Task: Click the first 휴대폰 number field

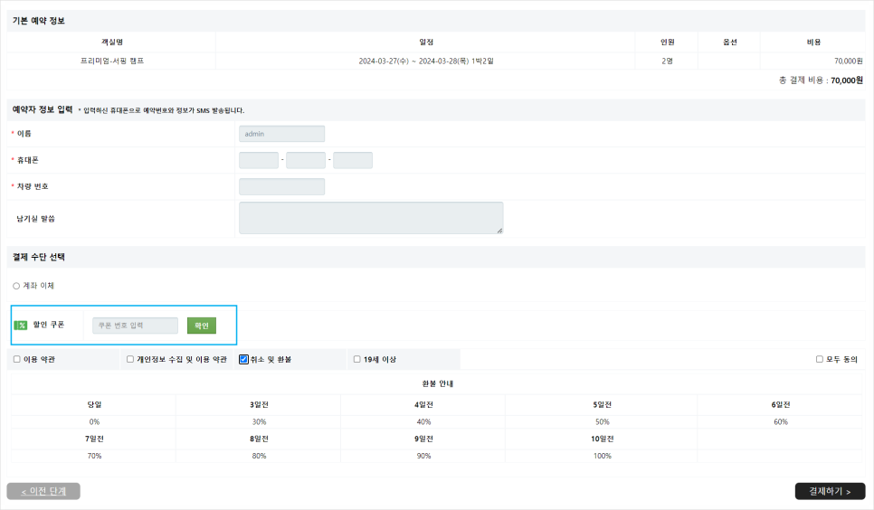Action: tap(259, 160)
